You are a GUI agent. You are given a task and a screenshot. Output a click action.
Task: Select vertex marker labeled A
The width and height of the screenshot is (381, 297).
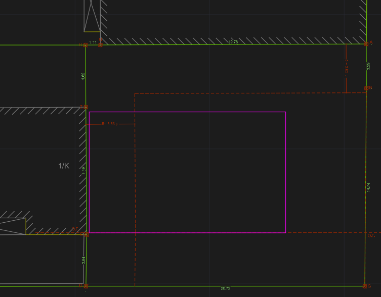365,44
